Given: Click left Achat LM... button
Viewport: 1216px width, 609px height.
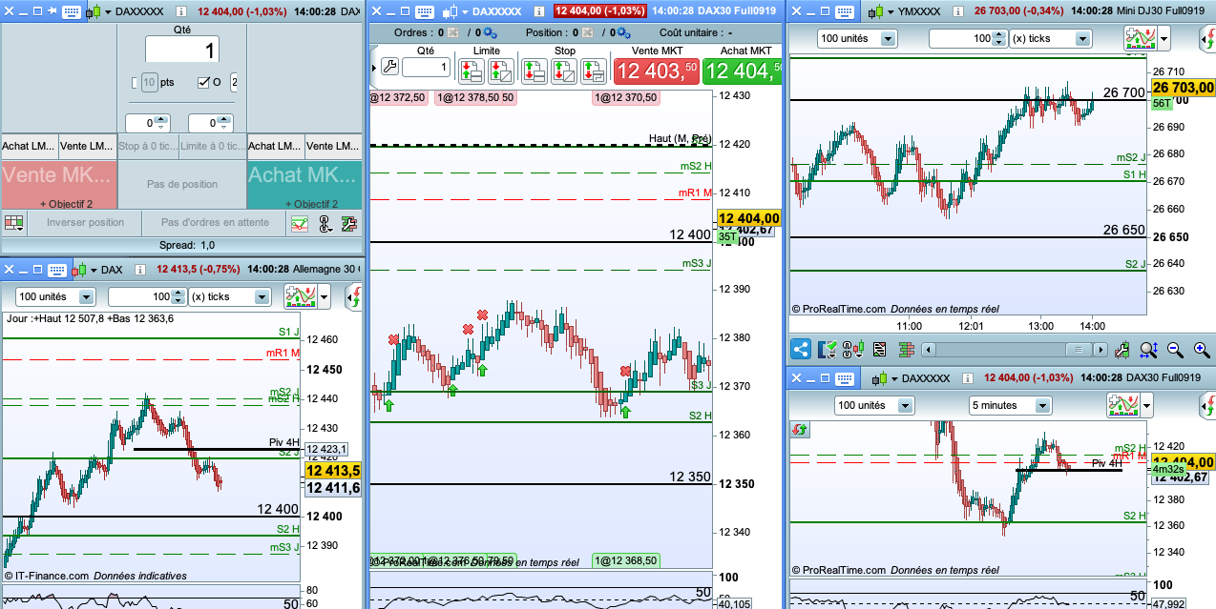Looking at the screenshot, I should (30, 146).
